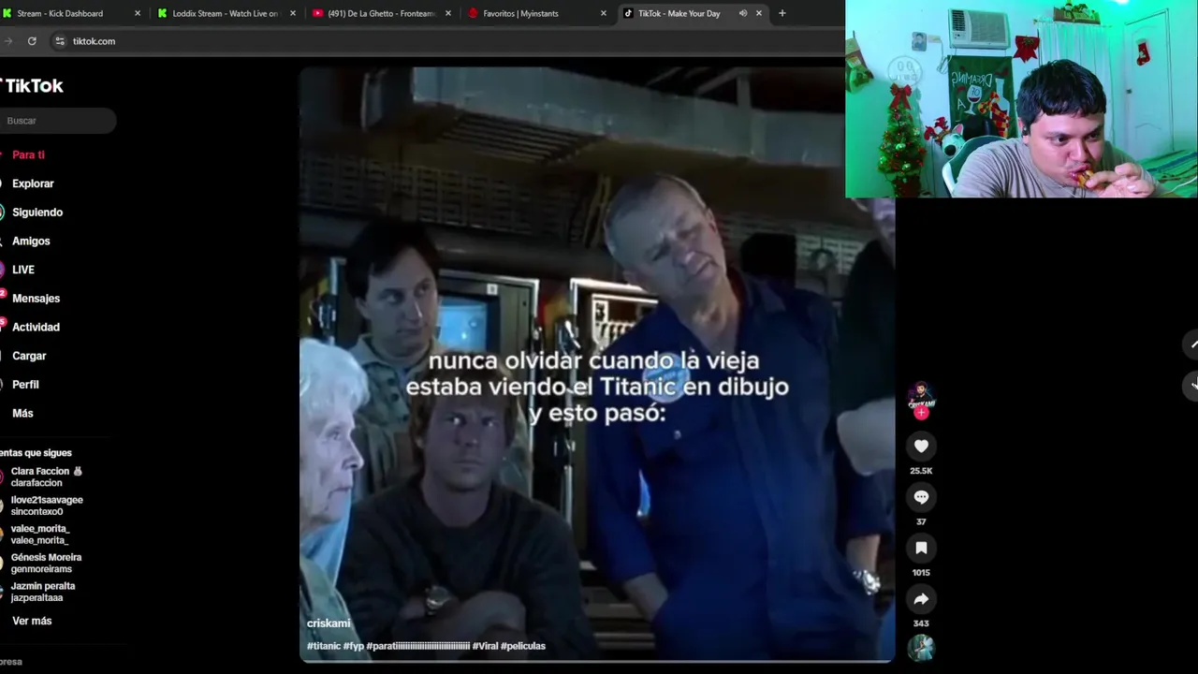Close the Stream - Kick Dashboard tab
Viewport: 1198px width, 674px height.
[138, 13]
